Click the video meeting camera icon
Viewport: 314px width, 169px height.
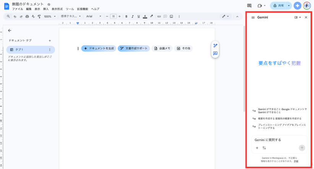260,6
